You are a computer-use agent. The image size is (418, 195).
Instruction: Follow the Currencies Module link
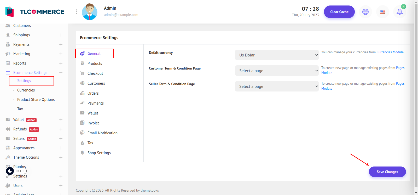390,52
